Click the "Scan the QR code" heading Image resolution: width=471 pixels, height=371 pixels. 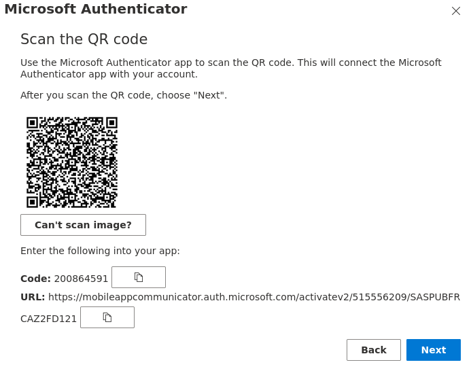coord(84,39)
